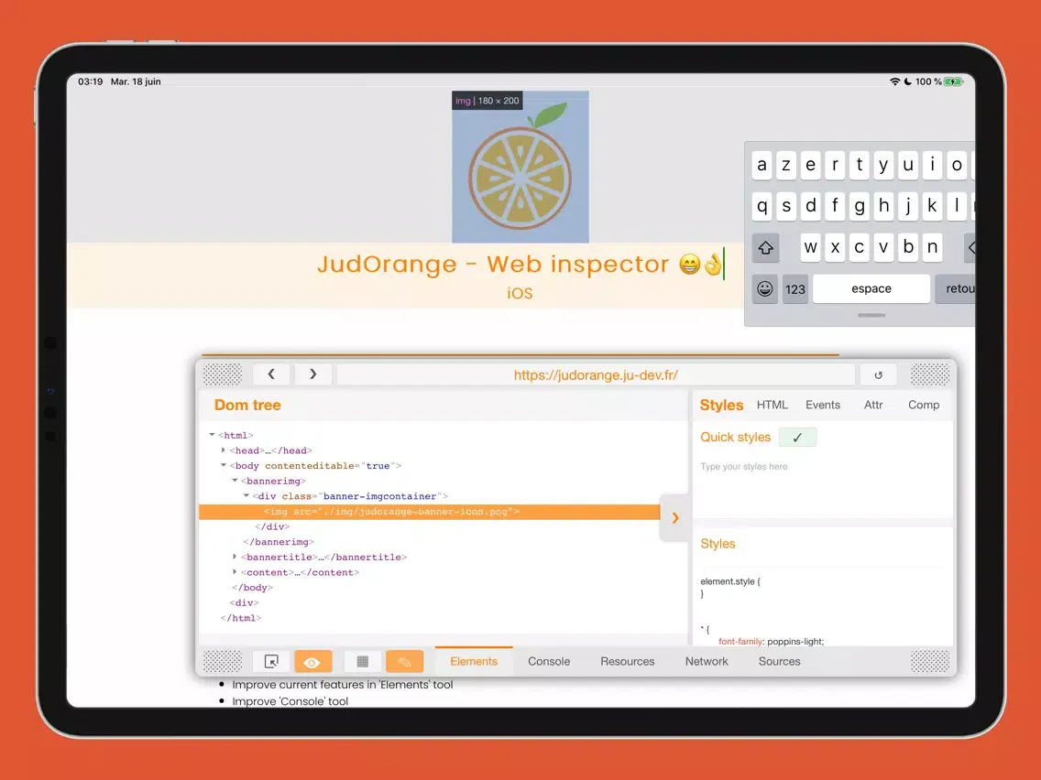The width and height of the screenshot is (1041, 780).
Task: Open the emoji picker on the keyboard
Action: (x=763, y=288)
